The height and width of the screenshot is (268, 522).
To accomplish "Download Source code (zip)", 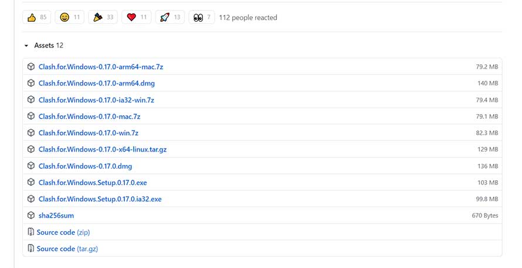I will coord(63,232).
